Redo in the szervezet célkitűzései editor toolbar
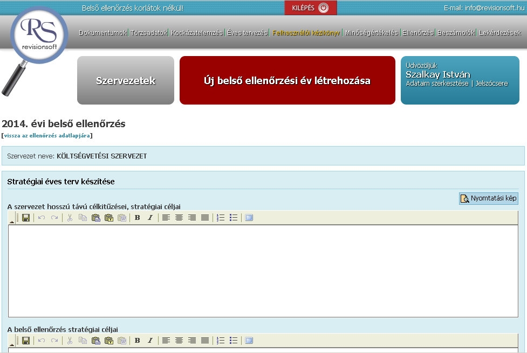This screenshot has height=353, width=527. click(x=54, y=218)
